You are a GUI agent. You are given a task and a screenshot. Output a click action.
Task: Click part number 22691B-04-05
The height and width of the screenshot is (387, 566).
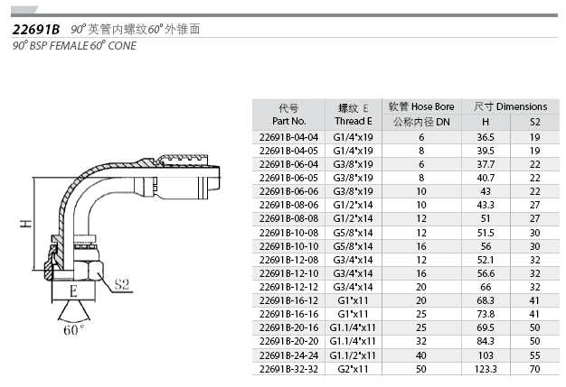click(x=288, y=151)
